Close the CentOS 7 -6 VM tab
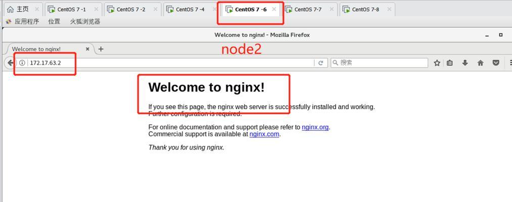This screenshot has height=202, width=512. [274, 9]
